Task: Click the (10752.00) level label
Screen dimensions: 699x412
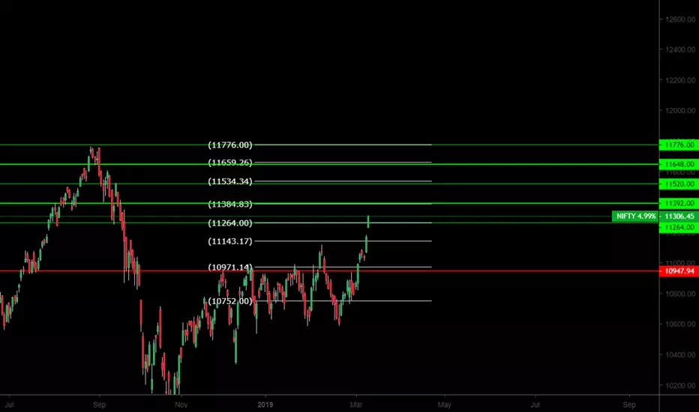Action: [230, 300]
